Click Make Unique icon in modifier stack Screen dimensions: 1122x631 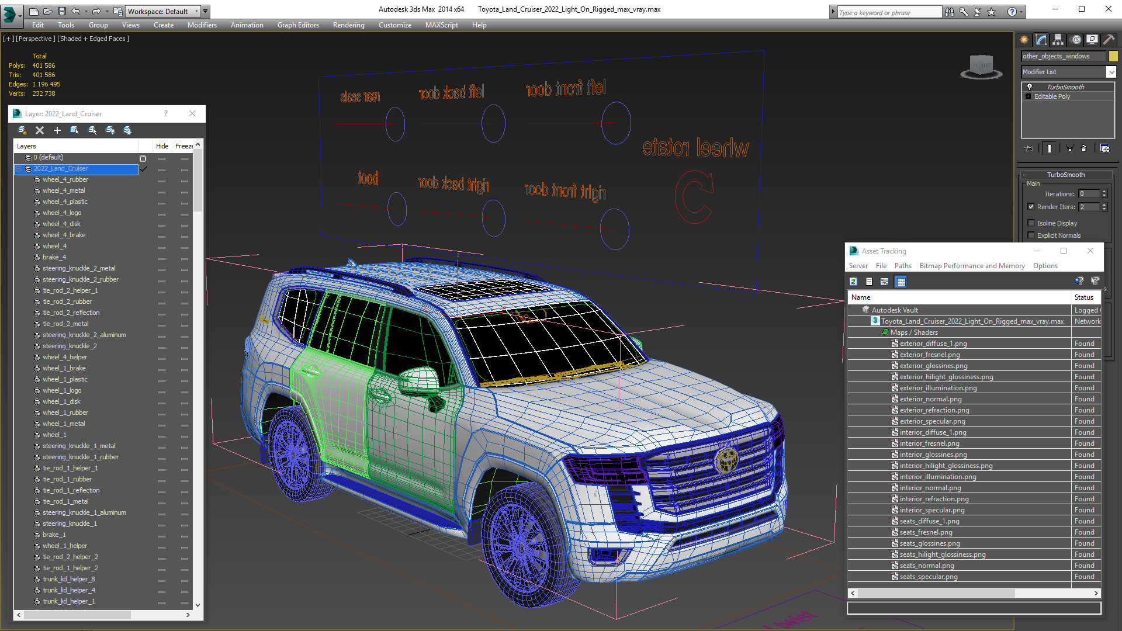[x=1069, y=148]
